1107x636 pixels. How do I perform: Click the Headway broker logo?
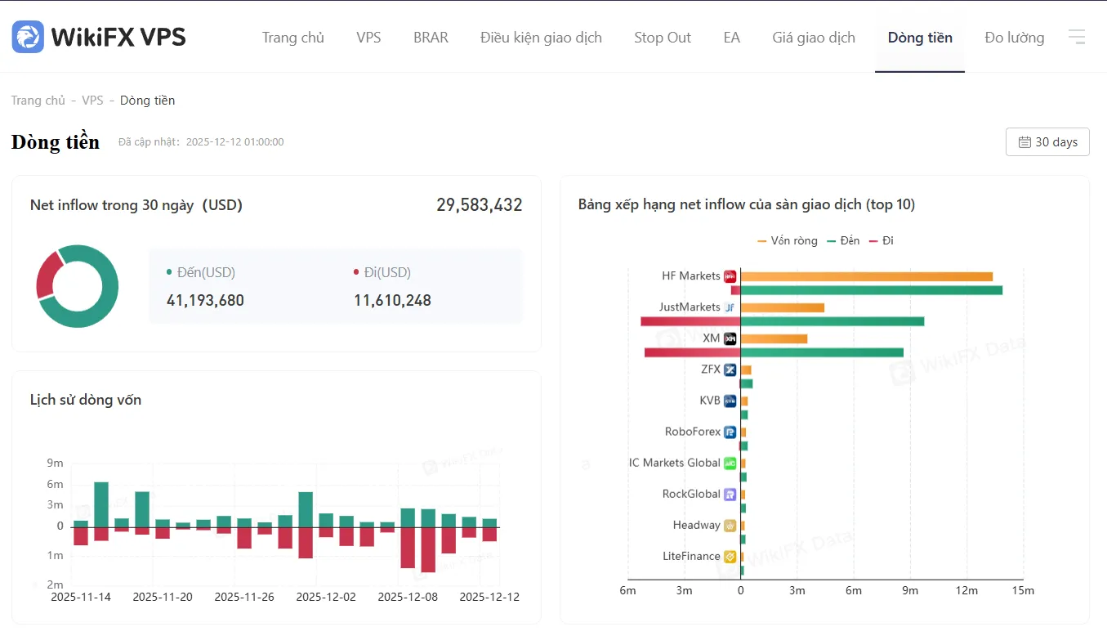click(730, 525)
